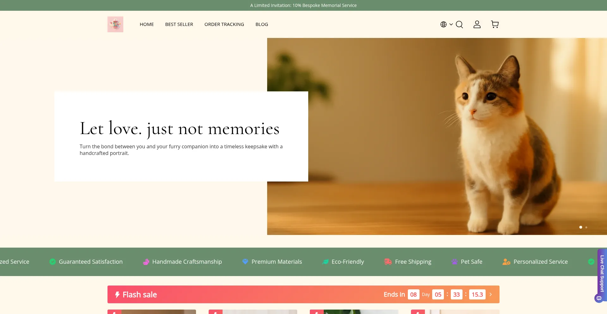Image resolution: width=607 pixels, height=314 pixels.
Task: Go to the HOME menu item
Action: (x=147, y=24)
